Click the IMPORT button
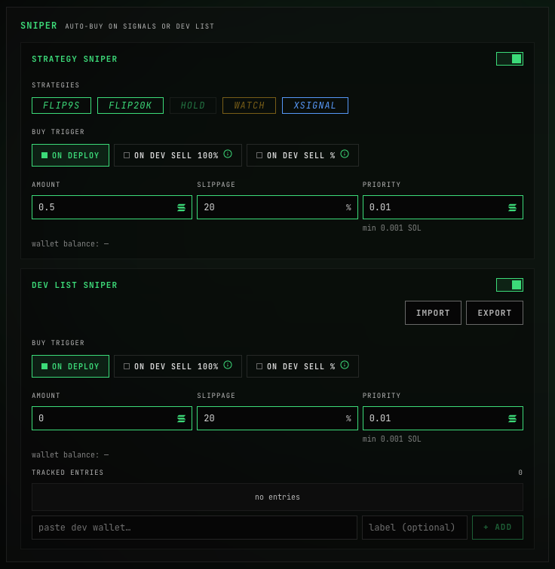The image size is (555, 569). pos(433,313)
